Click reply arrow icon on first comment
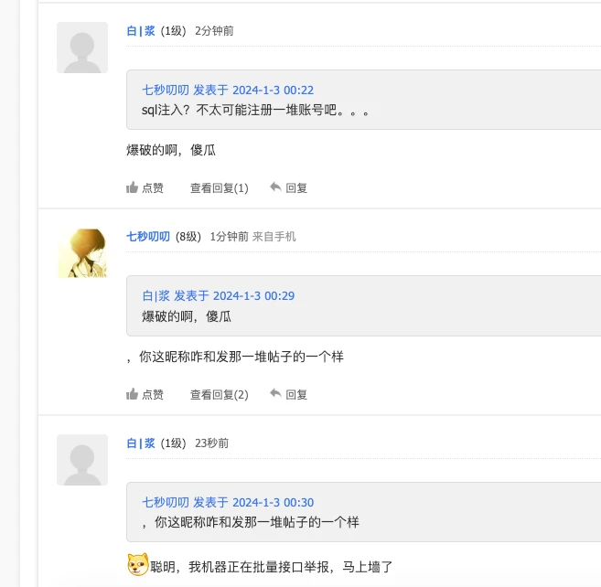Screen dimensions: 601x587 point(274,187)
